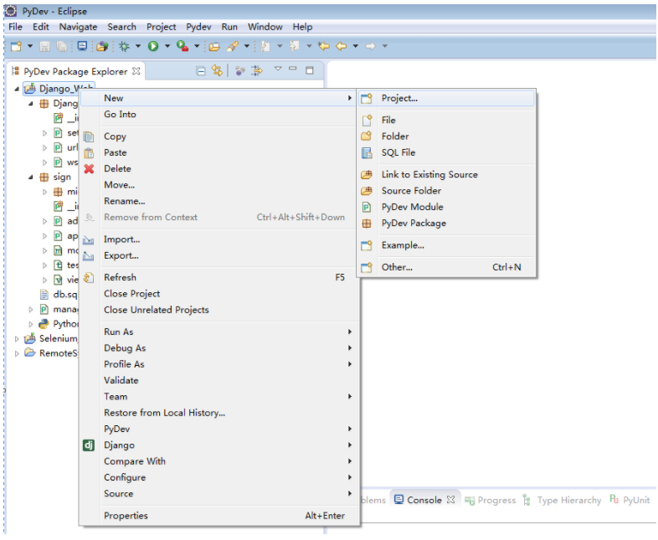Image resolution: width=658 pixels, height=540 pixels.
Task: Select New in context menu
Action: point(218,98)
